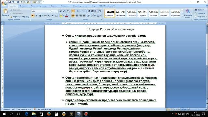The height and width of the screenshot is (117, 208).
Task: Open Font (Шрифт) dialog launcher
Action: pos(69,19)
